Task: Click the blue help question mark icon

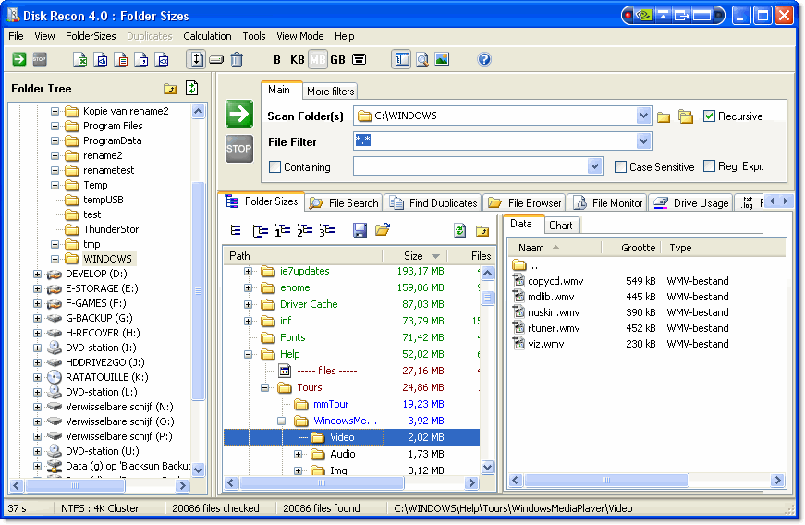Action: click(x=484, y=59)
